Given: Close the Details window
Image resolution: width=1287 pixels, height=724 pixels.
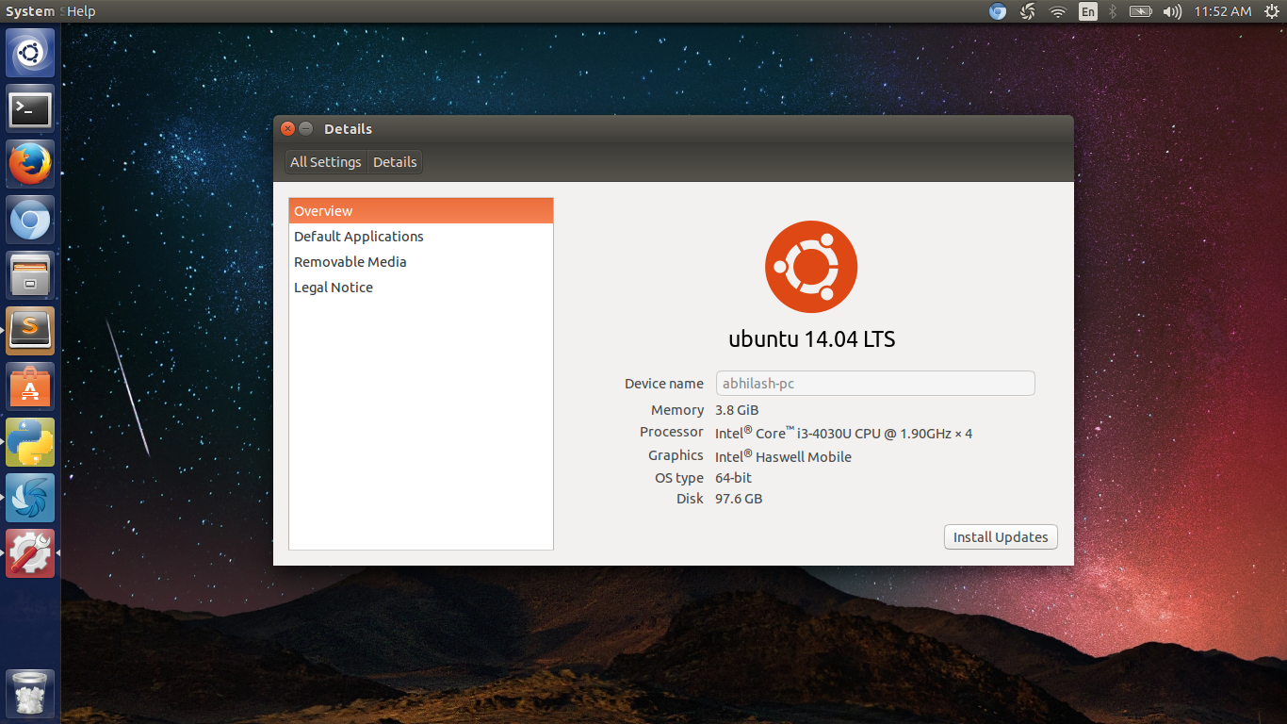Looking at the screenshot, I should 288,129.
